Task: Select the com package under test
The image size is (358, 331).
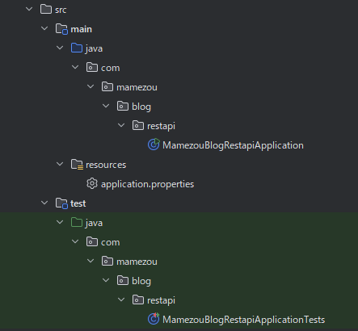Action: coord(111,242)
